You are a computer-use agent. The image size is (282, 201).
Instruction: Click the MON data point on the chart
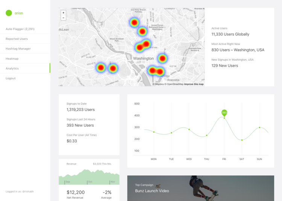click(x=154, y=132)
